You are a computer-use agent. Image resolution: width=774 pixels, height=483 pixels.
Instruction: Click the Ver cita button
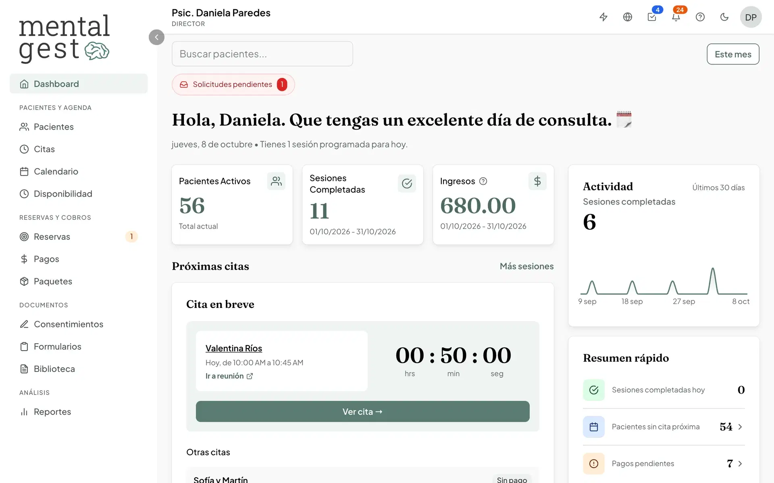coord(362,411)
